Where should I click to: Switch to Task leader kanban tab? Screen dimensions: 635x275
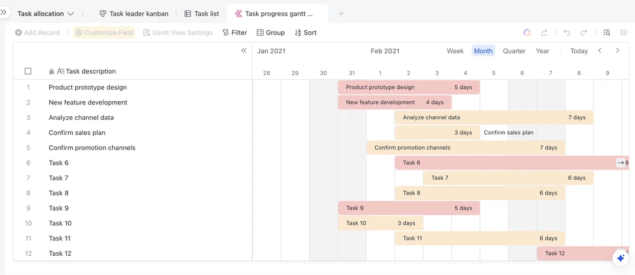point(134,14)
